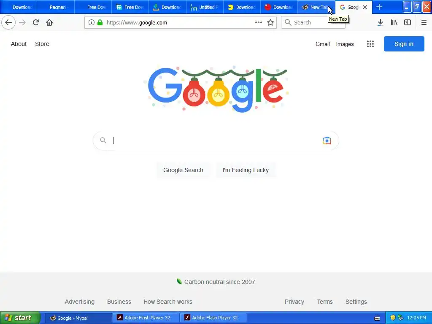Image resolution: width=432 pixels, height=324 pixels.
Task: Open the Downloads toolbar arrow
Action: 380,23
